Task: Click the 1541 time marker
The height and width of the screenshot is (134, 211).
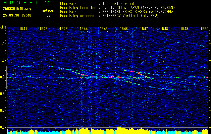Action: click(23, 28)
